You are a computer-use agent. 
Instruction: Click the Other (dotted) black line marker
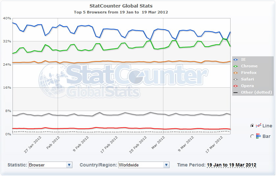click(x=235, y=93)
